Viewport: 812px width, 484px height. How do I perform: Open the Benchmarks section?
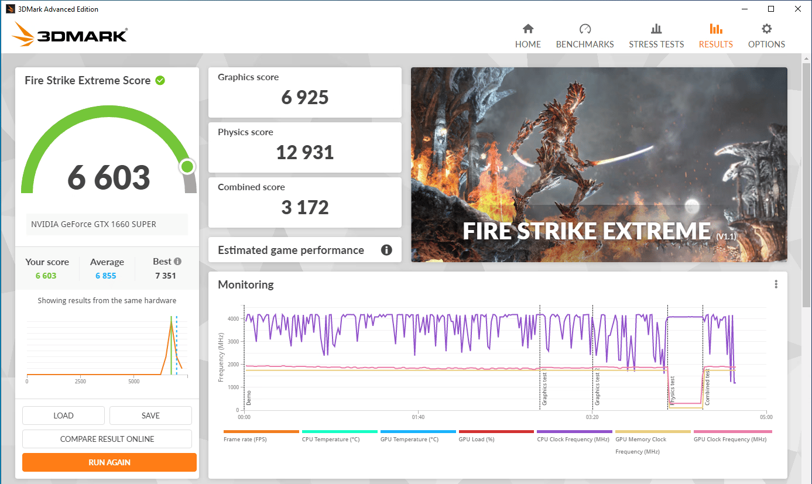(x=585, y=36)
